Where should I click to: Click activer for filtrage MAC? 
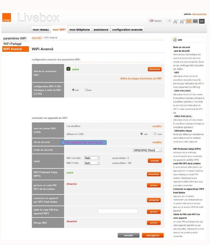(x=154, y=223)
